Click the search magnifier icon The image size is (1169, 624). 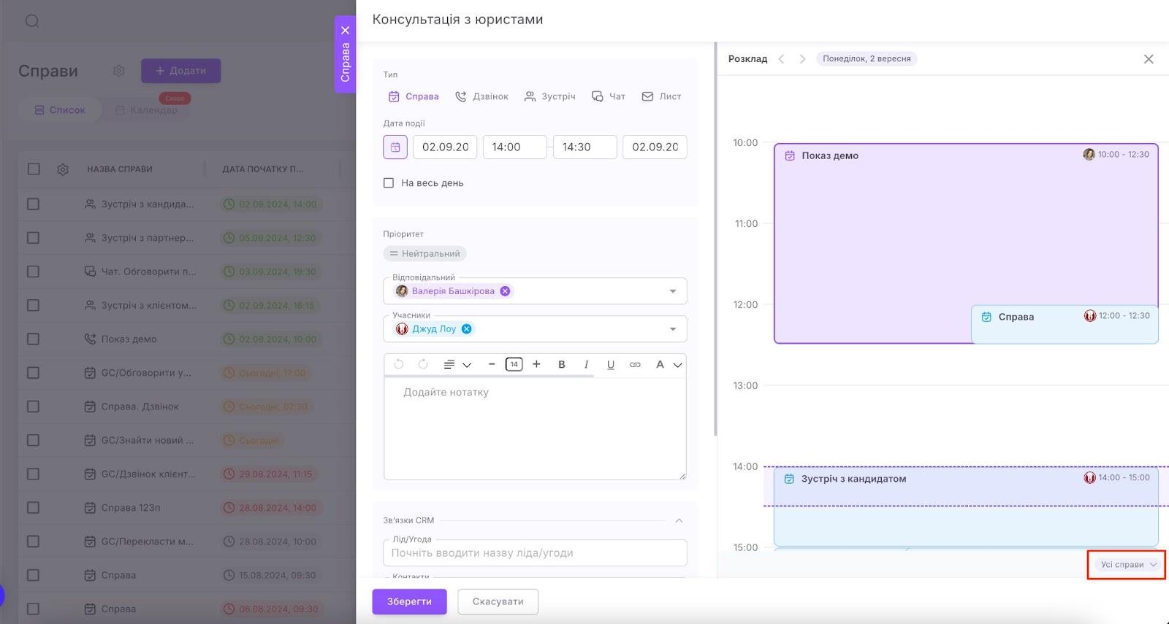click(32, 21)
